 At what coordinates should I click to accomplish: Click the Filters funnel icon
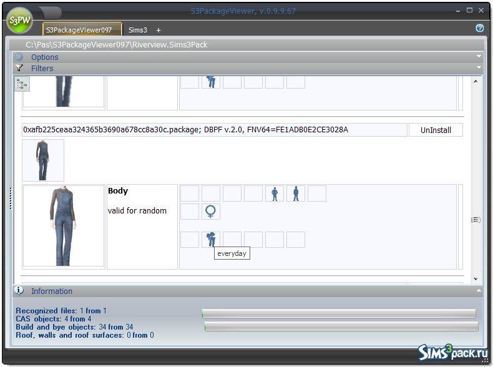pyautogui.click(x=19, y=68)
